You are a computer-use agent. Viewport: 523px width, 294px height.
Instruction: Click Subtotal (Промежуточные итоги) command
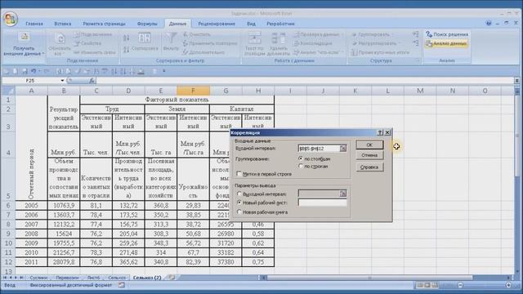coord(380,52)
